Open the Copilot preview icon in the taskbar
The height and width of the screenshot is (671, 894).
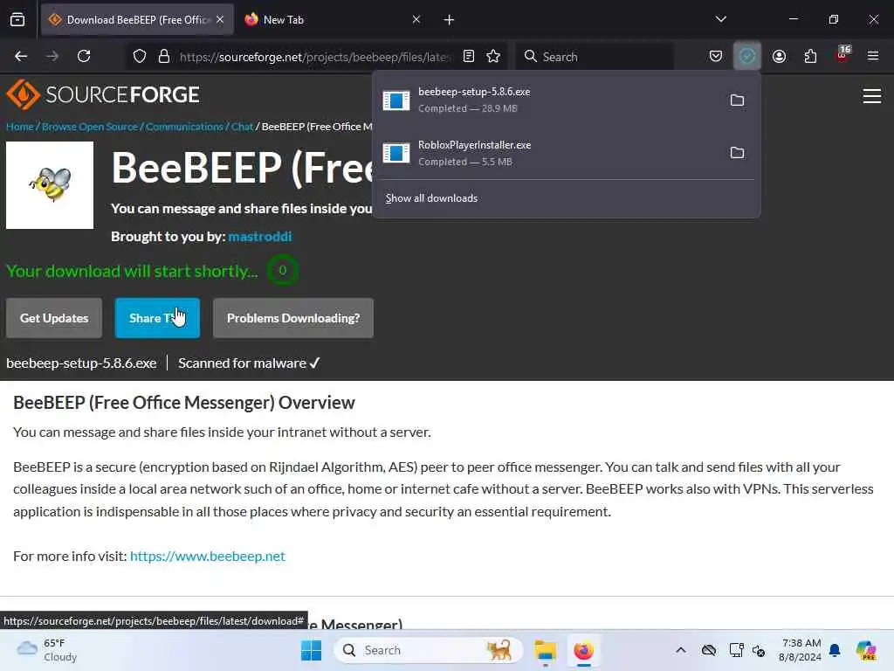coord(866,650)
